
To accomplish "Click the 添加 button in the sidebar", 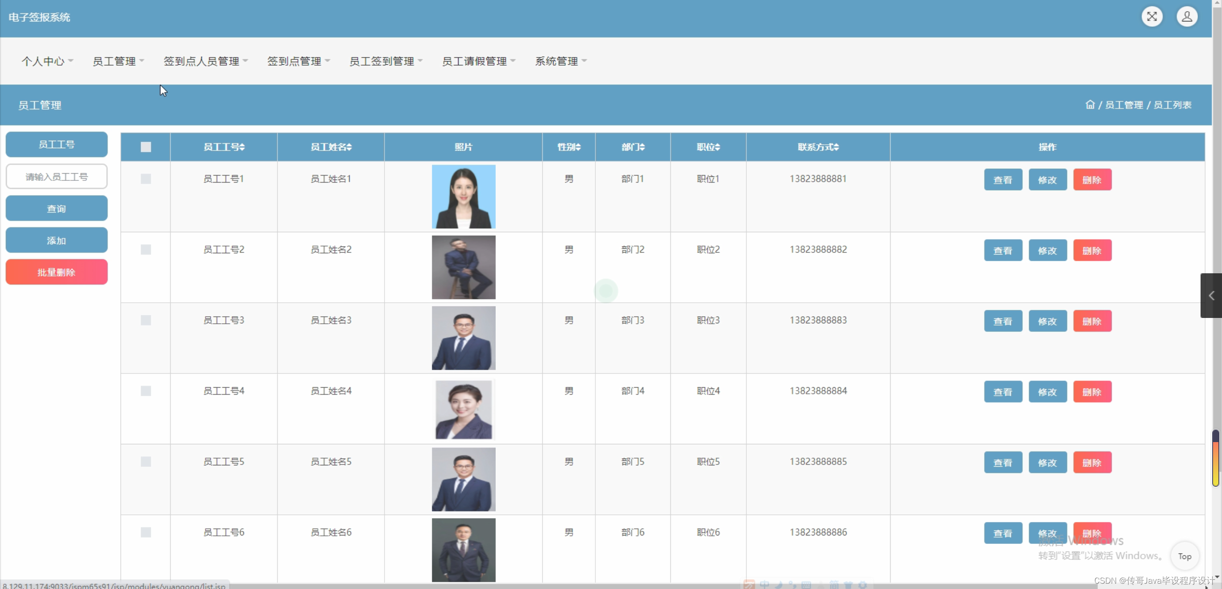I will click(x=56, y=240).
